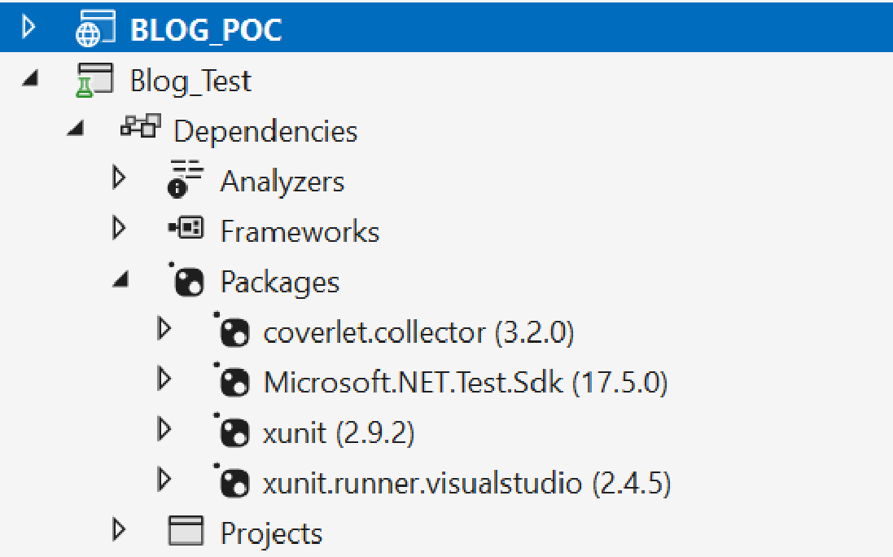This screenshot has width=893, height=557.
Task: Select the Microsoft.NET.Test.Sdk (17.5.0) item
Action: tap(466, 383)
